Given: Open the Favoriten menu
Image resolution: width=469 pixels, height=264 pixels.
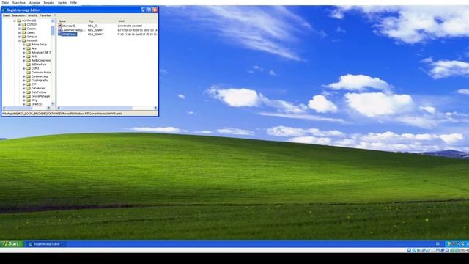Looking at the screenshot, I should coord(45,15).
